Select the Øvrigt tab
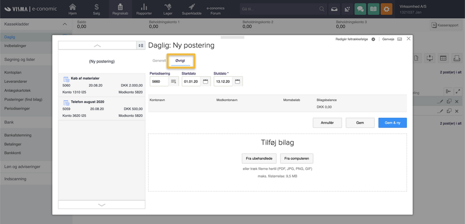This screenshot has height=224, width=465. (180, 60)
